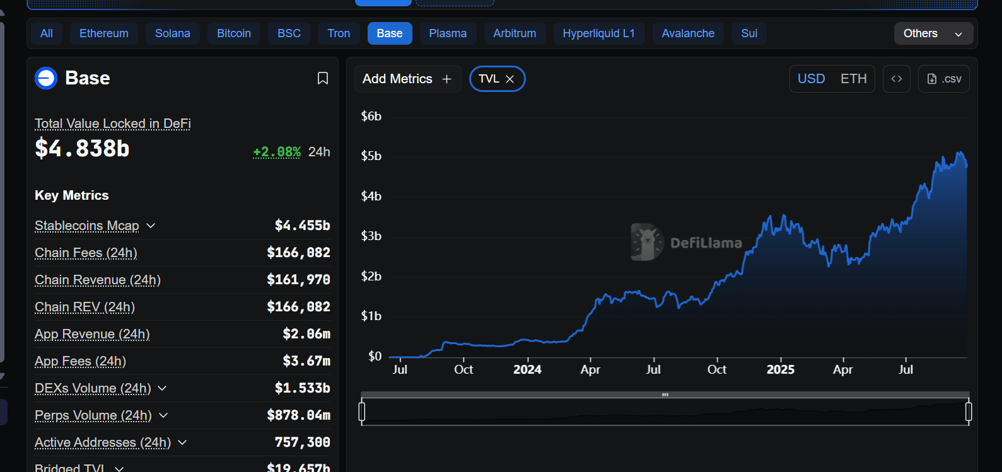The height and width of the screenshot is (472, 1002).
Task: Open the embed code icon button
Action: coord(897,79)
